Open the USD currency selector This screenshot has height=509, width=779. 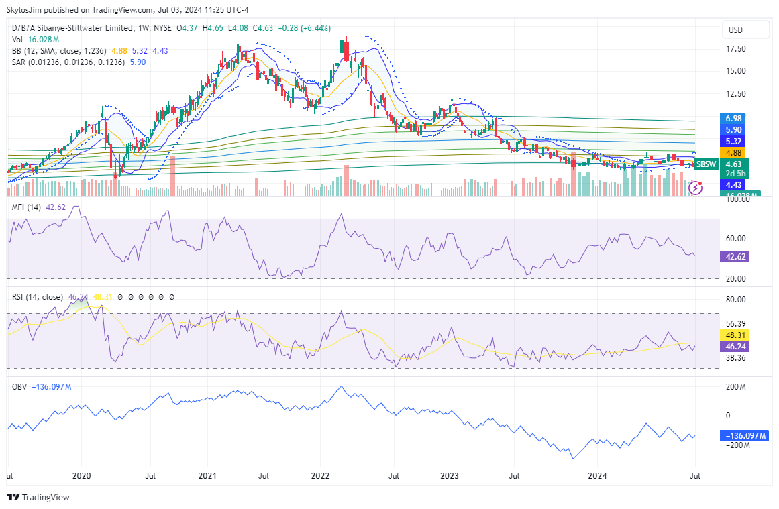pos(745,30)
